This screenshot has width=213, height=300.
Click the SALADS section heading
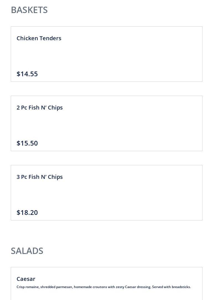tap(27, 251)
